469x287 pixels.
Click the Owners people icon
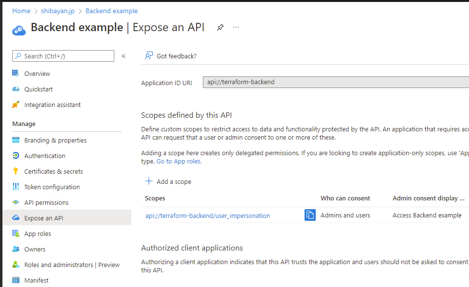click(16, 249)
